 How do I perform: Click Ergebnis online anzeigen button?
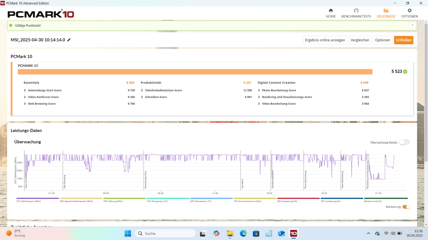pyautogui.click(x=325, y=40)
